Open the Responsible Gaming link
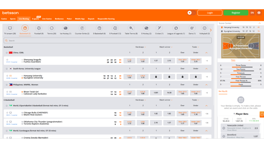The width and height of the screenshot is (264, 148). point(106,19)
